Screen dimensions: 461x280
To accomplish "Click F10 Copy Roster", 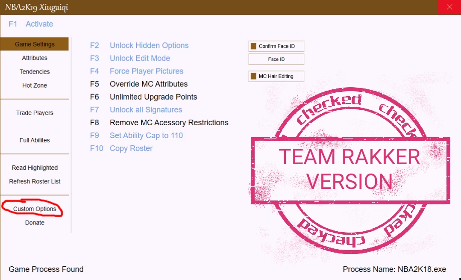I will coord(121,148).
